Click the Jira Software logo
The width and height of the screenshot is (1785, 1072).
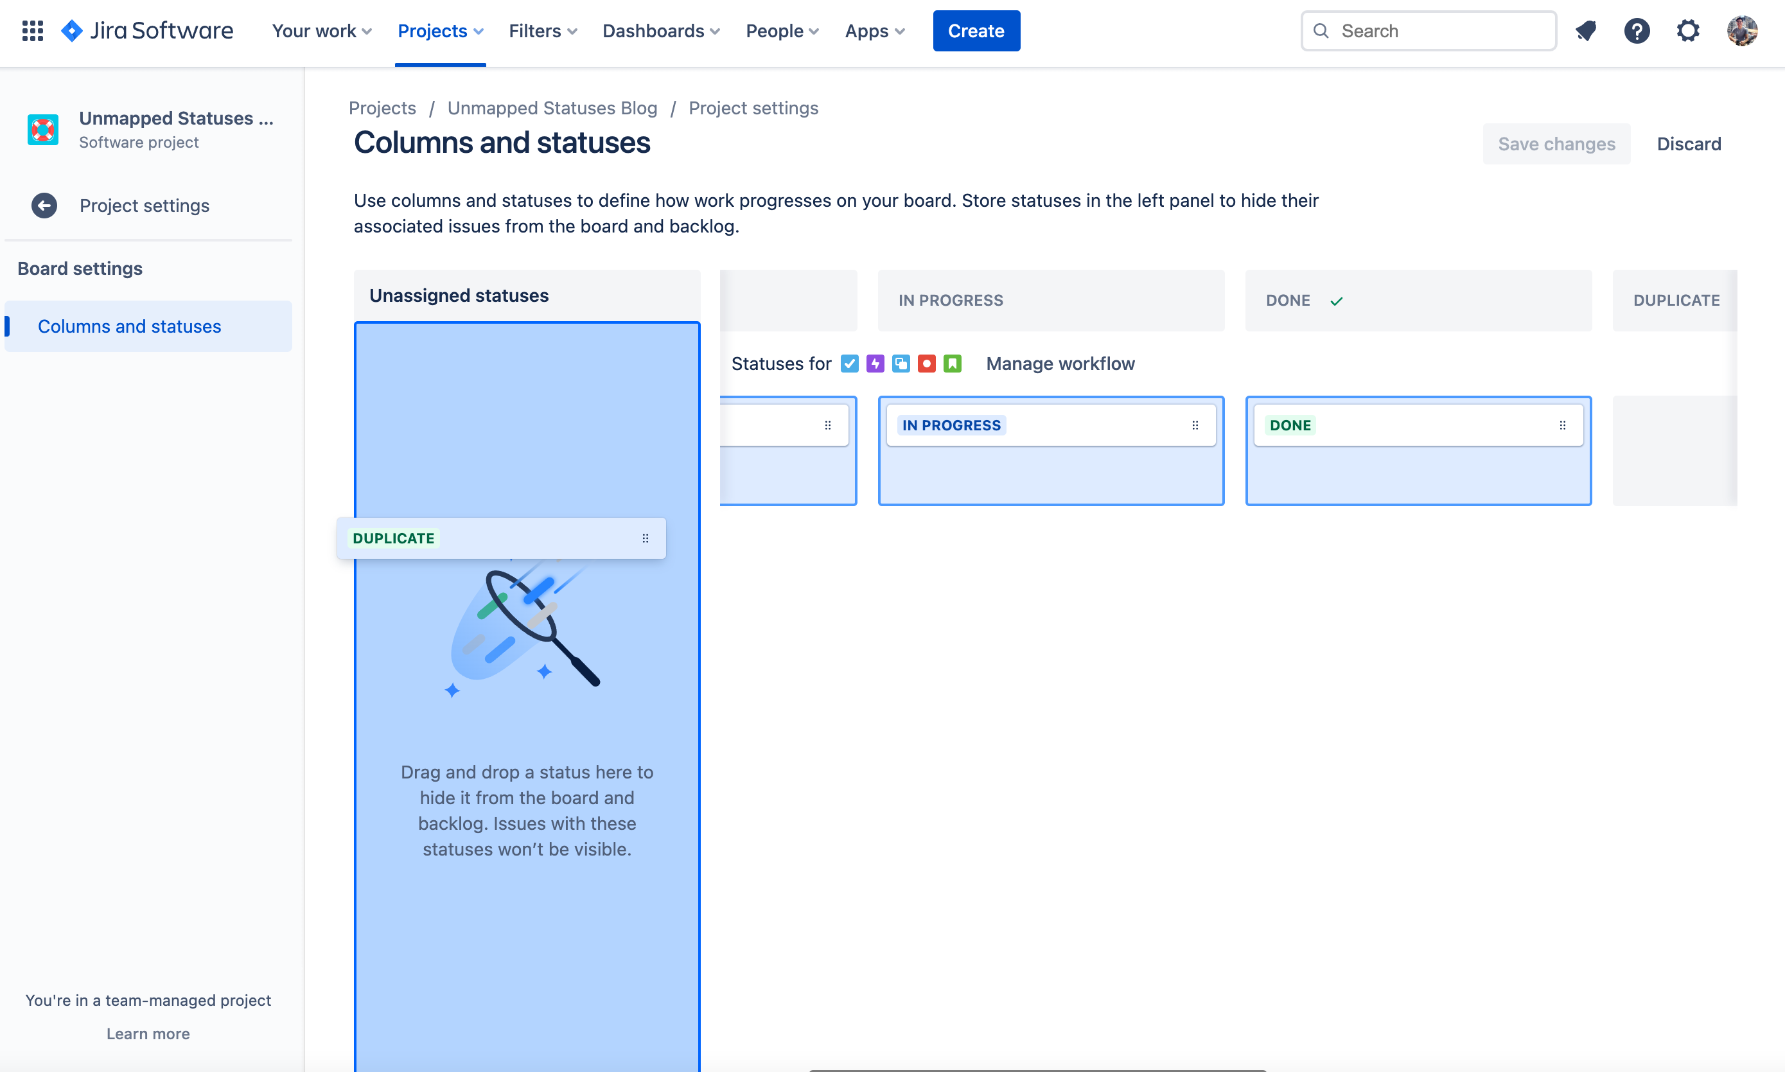coord(147,31)
